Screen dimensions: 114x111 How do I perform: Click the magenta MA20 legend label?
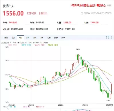pos(40,45)
